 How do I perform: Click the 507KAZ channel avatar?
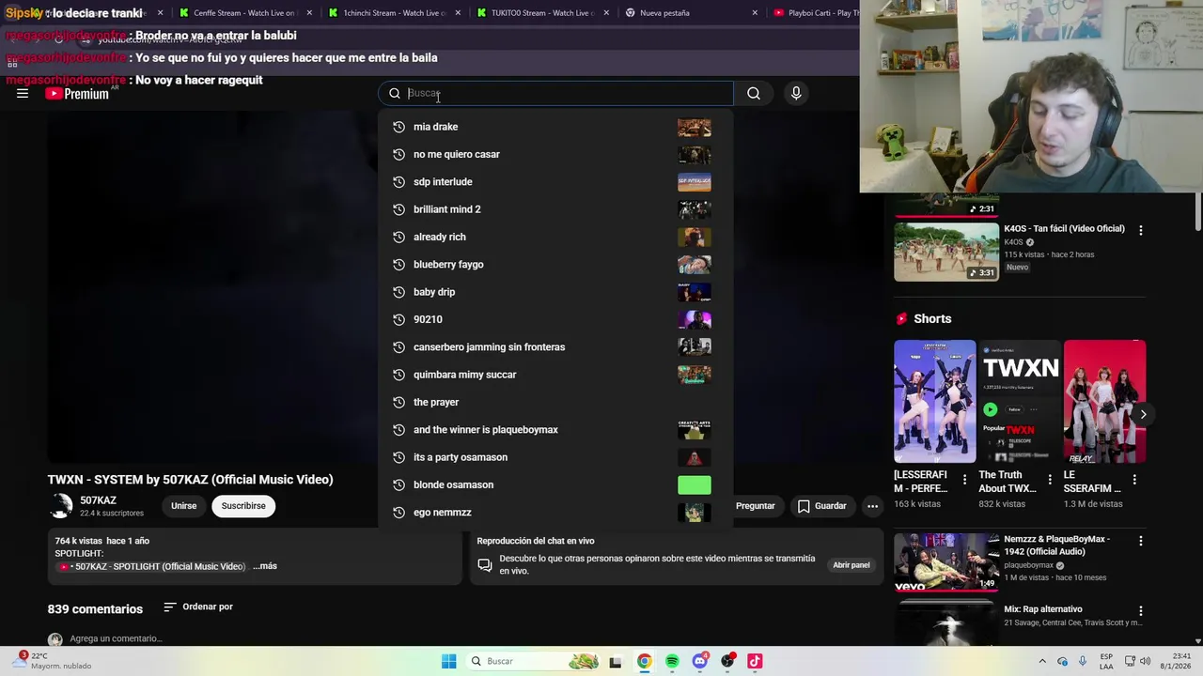click(61, 506)
